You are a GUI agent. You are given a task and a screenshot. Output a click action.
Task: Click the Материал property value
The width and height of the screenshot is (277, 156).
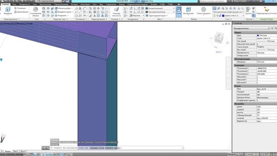coord(267,62)
